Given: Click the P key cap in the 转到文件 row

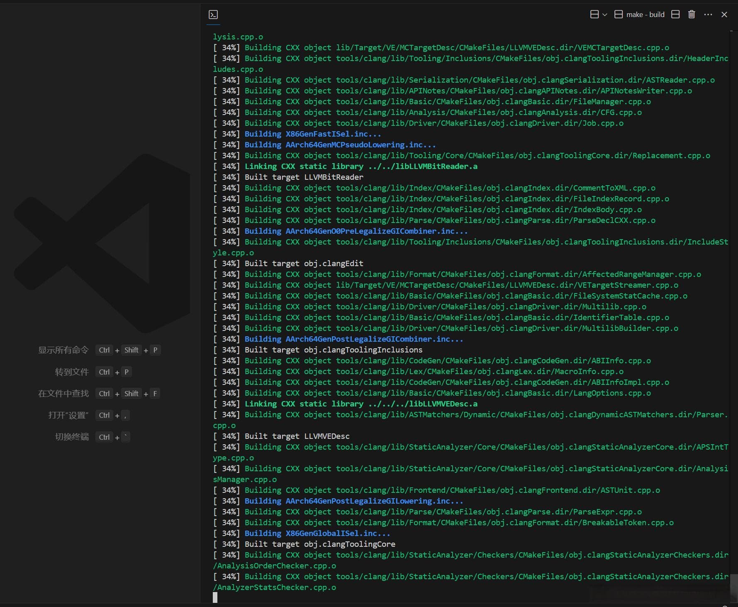Looking at the screenshot, I should click(x=127, y=372).
